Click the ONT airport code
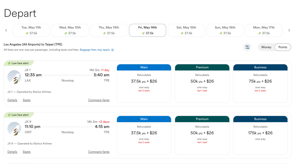Viewport: 293px width, 164px height. [x=28, y=132]
